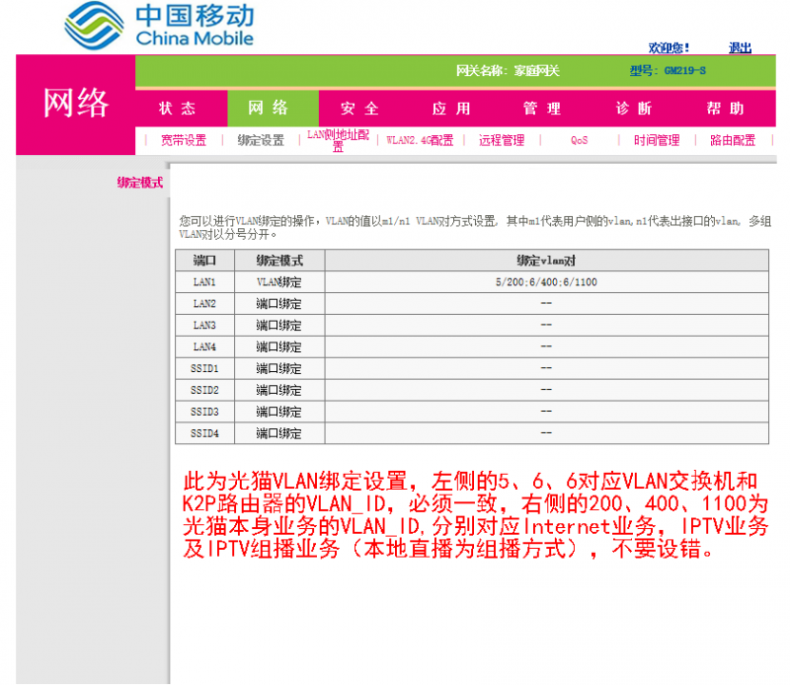Click the China Mobile logo
Screen dimensions: 790x685
click(160, 27)
